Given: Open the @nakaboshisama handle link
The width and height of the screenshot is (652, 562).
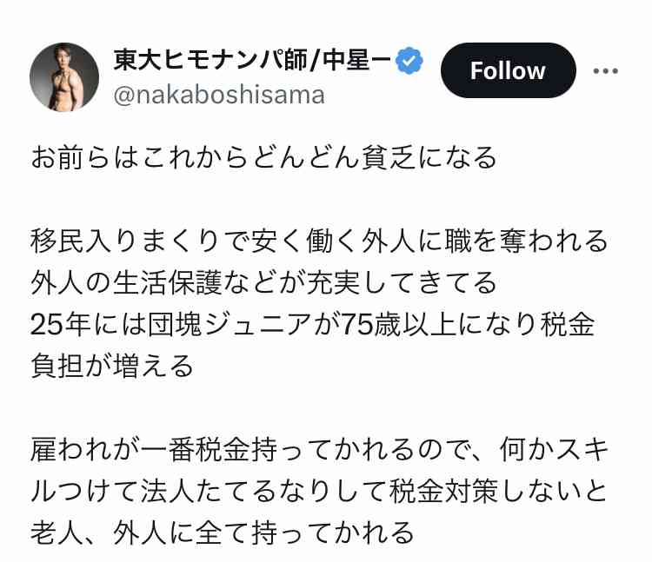Looking at the screenshot, I should click(x=219, y=96).
